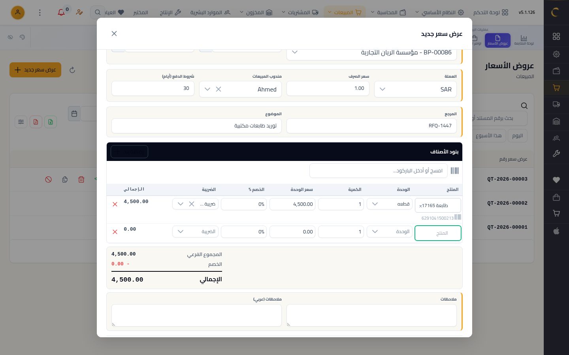This screenshot has height=355, width=569.
Task: Clear the selected sales rep Ahmed
Action: (219, 89)
